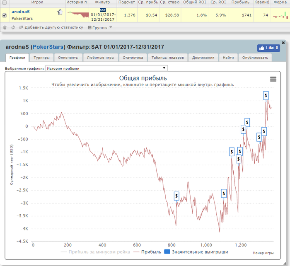290x266 pixels.
Task: Click the Facebook Like button
Action: 268,48
